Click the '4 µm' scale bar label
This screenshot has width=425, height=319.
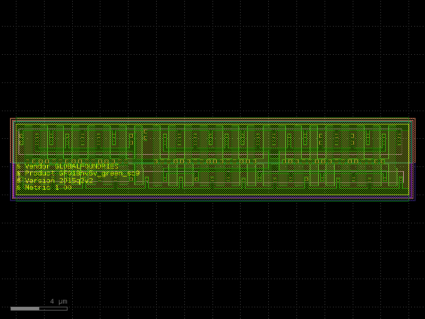(x=58, y=301)
